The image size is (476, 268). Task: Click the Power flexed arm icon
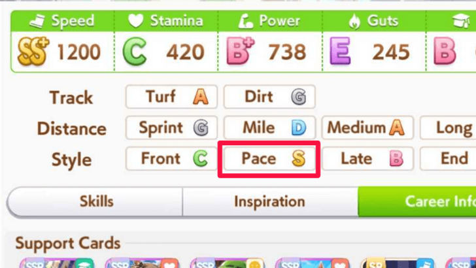pyautogui.click(x=245, y=22)
